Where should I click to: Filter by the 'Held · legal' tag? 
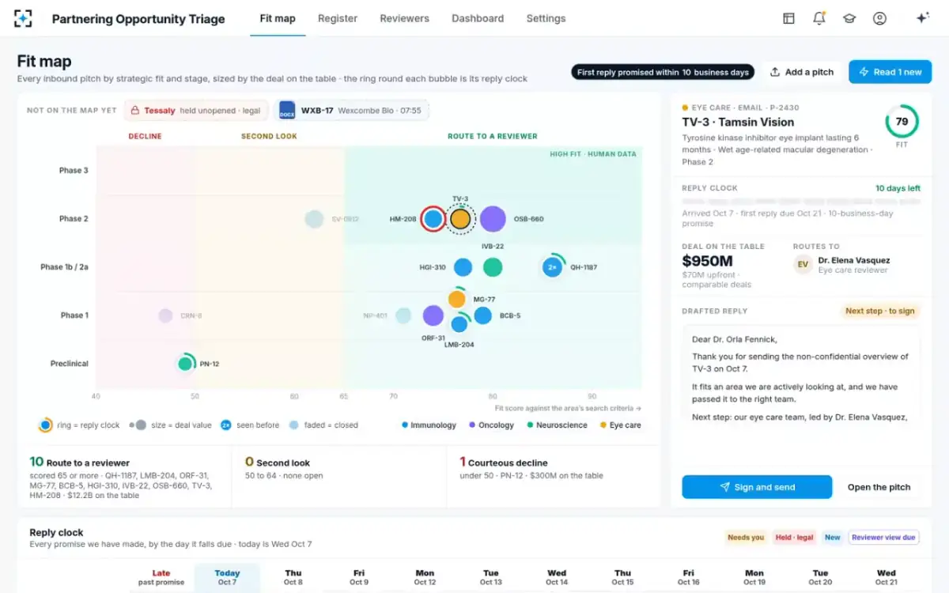click(794, 538)
